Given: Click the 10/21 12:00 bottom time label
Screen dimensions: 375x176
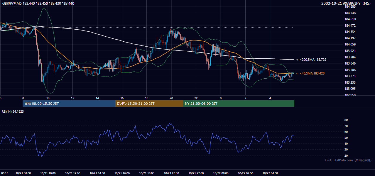Looking at the screenshot, I should 72,173.
